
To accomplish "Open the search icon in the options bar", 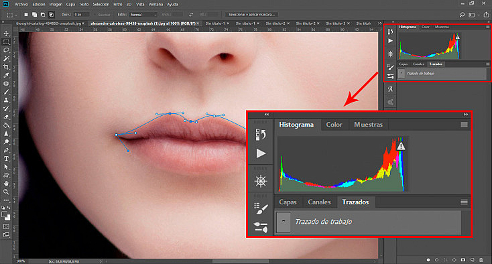I will click(462, 15).
